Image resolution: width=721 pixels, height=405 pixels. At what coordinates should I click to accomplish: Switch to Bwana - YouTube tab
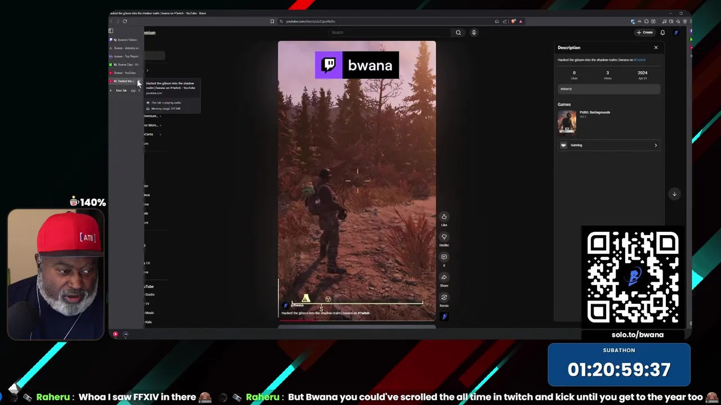pos(125,73)
